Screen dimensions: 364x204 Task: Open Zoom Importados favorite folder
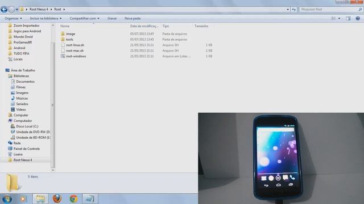(26, 25)
